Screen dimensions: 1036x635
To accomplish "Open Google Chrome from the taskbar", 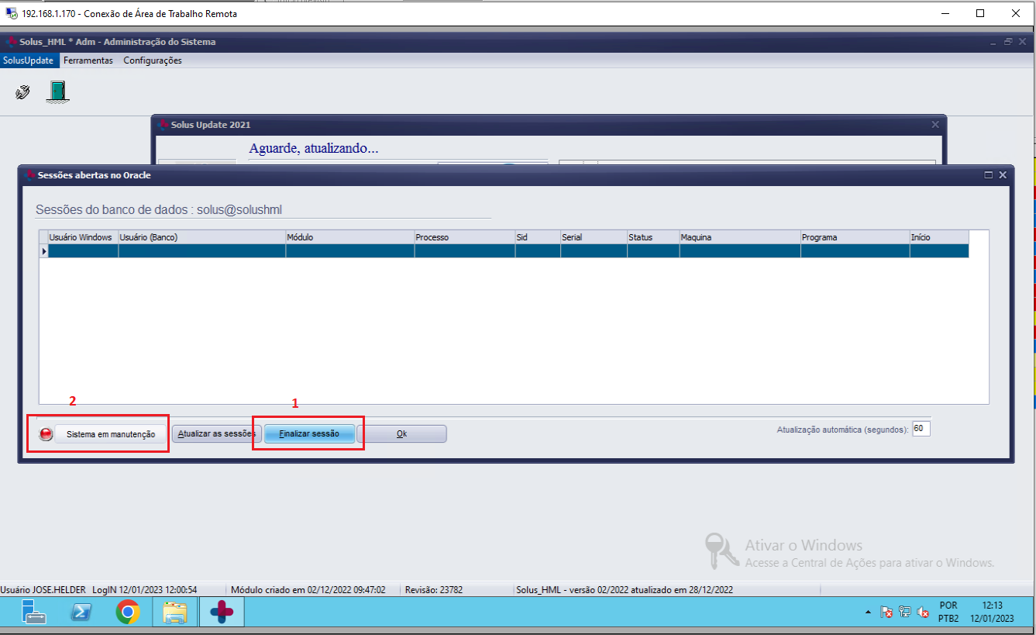I will 128,613.
